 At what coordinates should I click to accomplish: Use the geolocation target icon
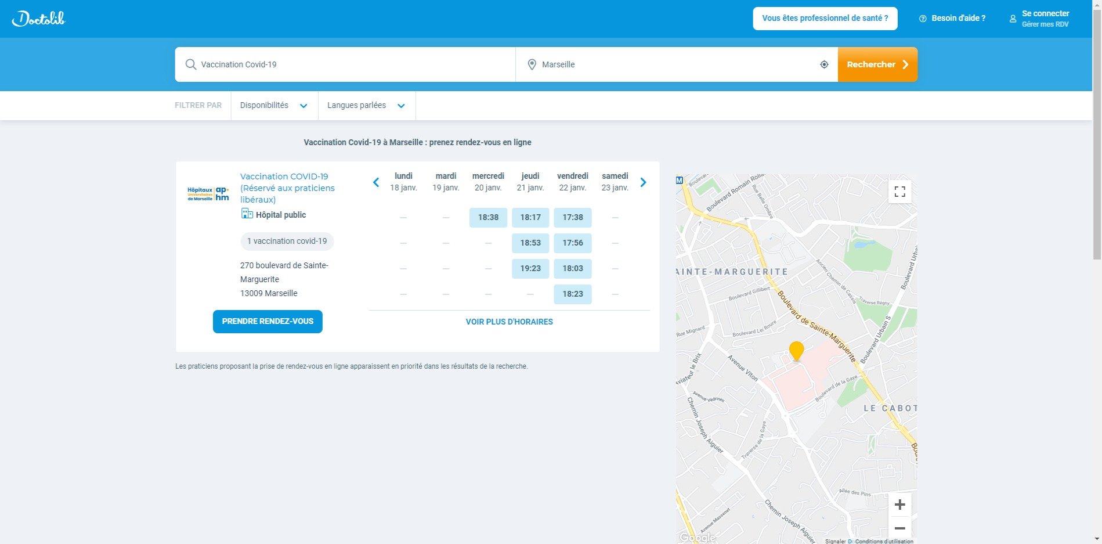coord(824,64)
